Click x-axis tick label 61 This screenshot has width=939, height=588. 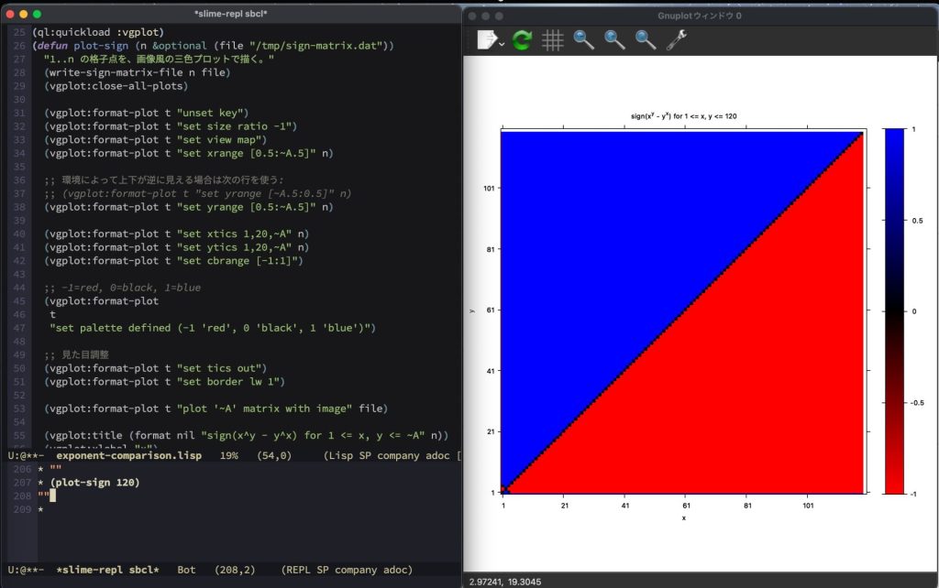[x=686, y=506]
